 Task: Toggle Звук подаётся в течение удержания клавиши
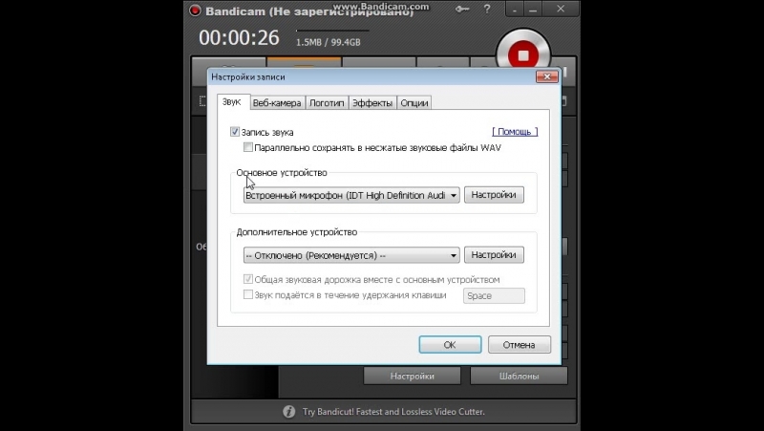point(248,294)
